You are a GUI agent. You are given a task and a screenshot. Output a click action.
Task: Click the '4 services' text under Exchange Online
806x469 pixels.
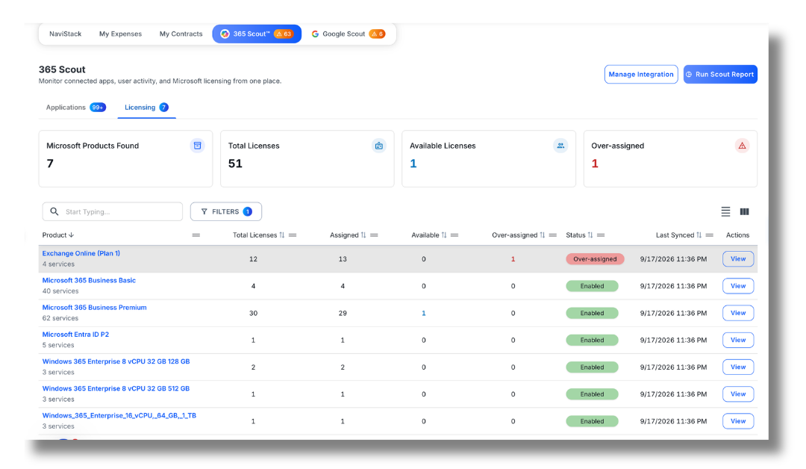(x=59, y=264)
